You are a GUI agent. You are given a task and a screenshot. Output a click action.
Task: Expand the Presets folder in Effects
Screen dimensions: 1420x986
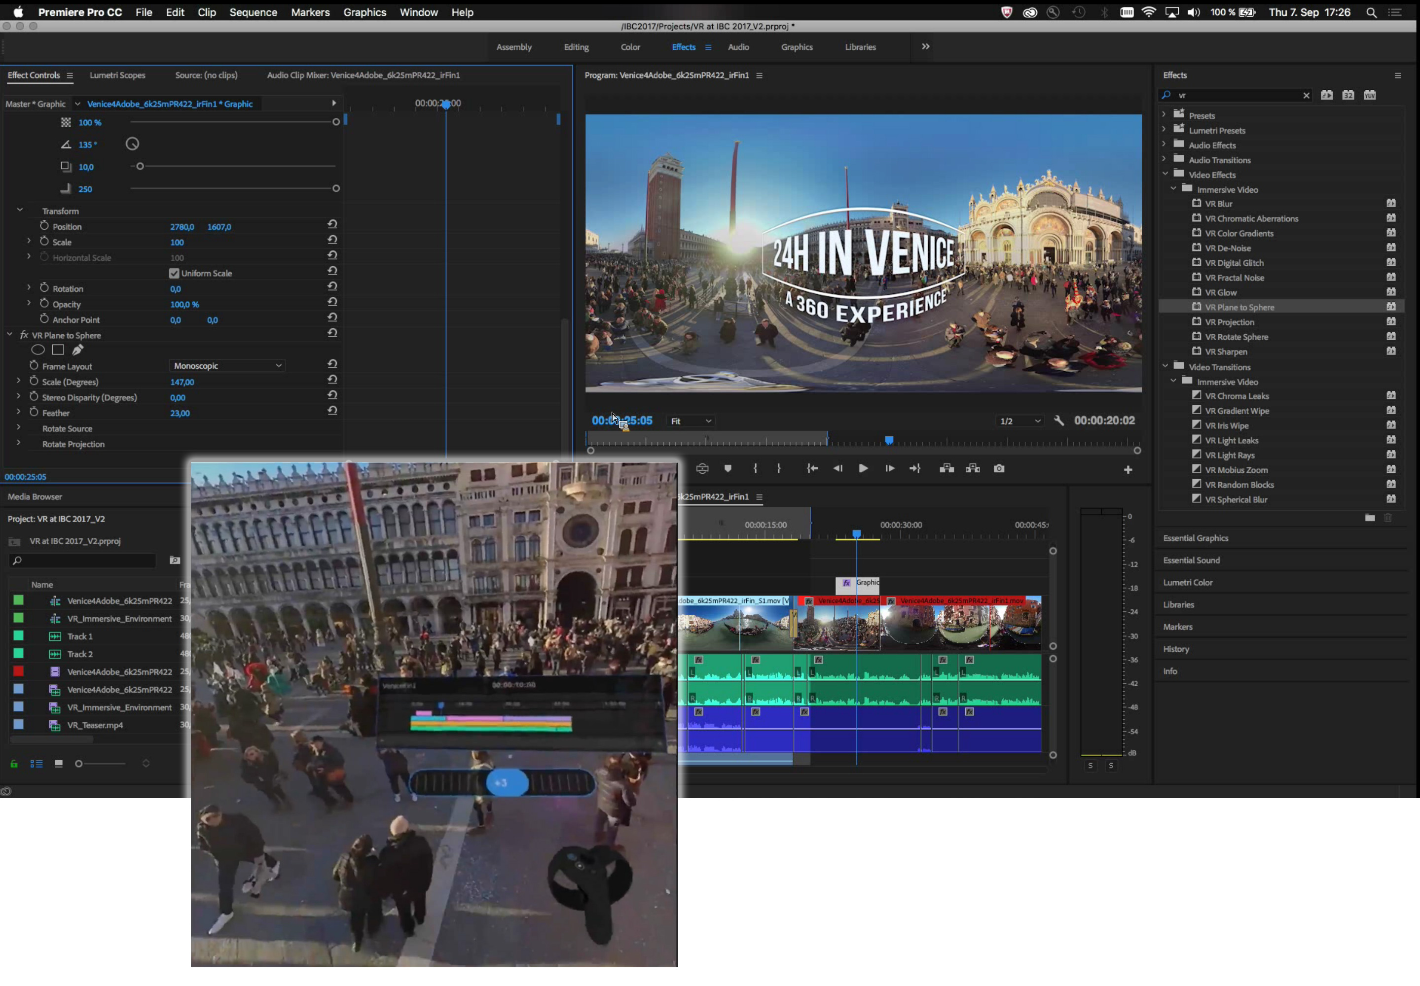point(1164,114)
